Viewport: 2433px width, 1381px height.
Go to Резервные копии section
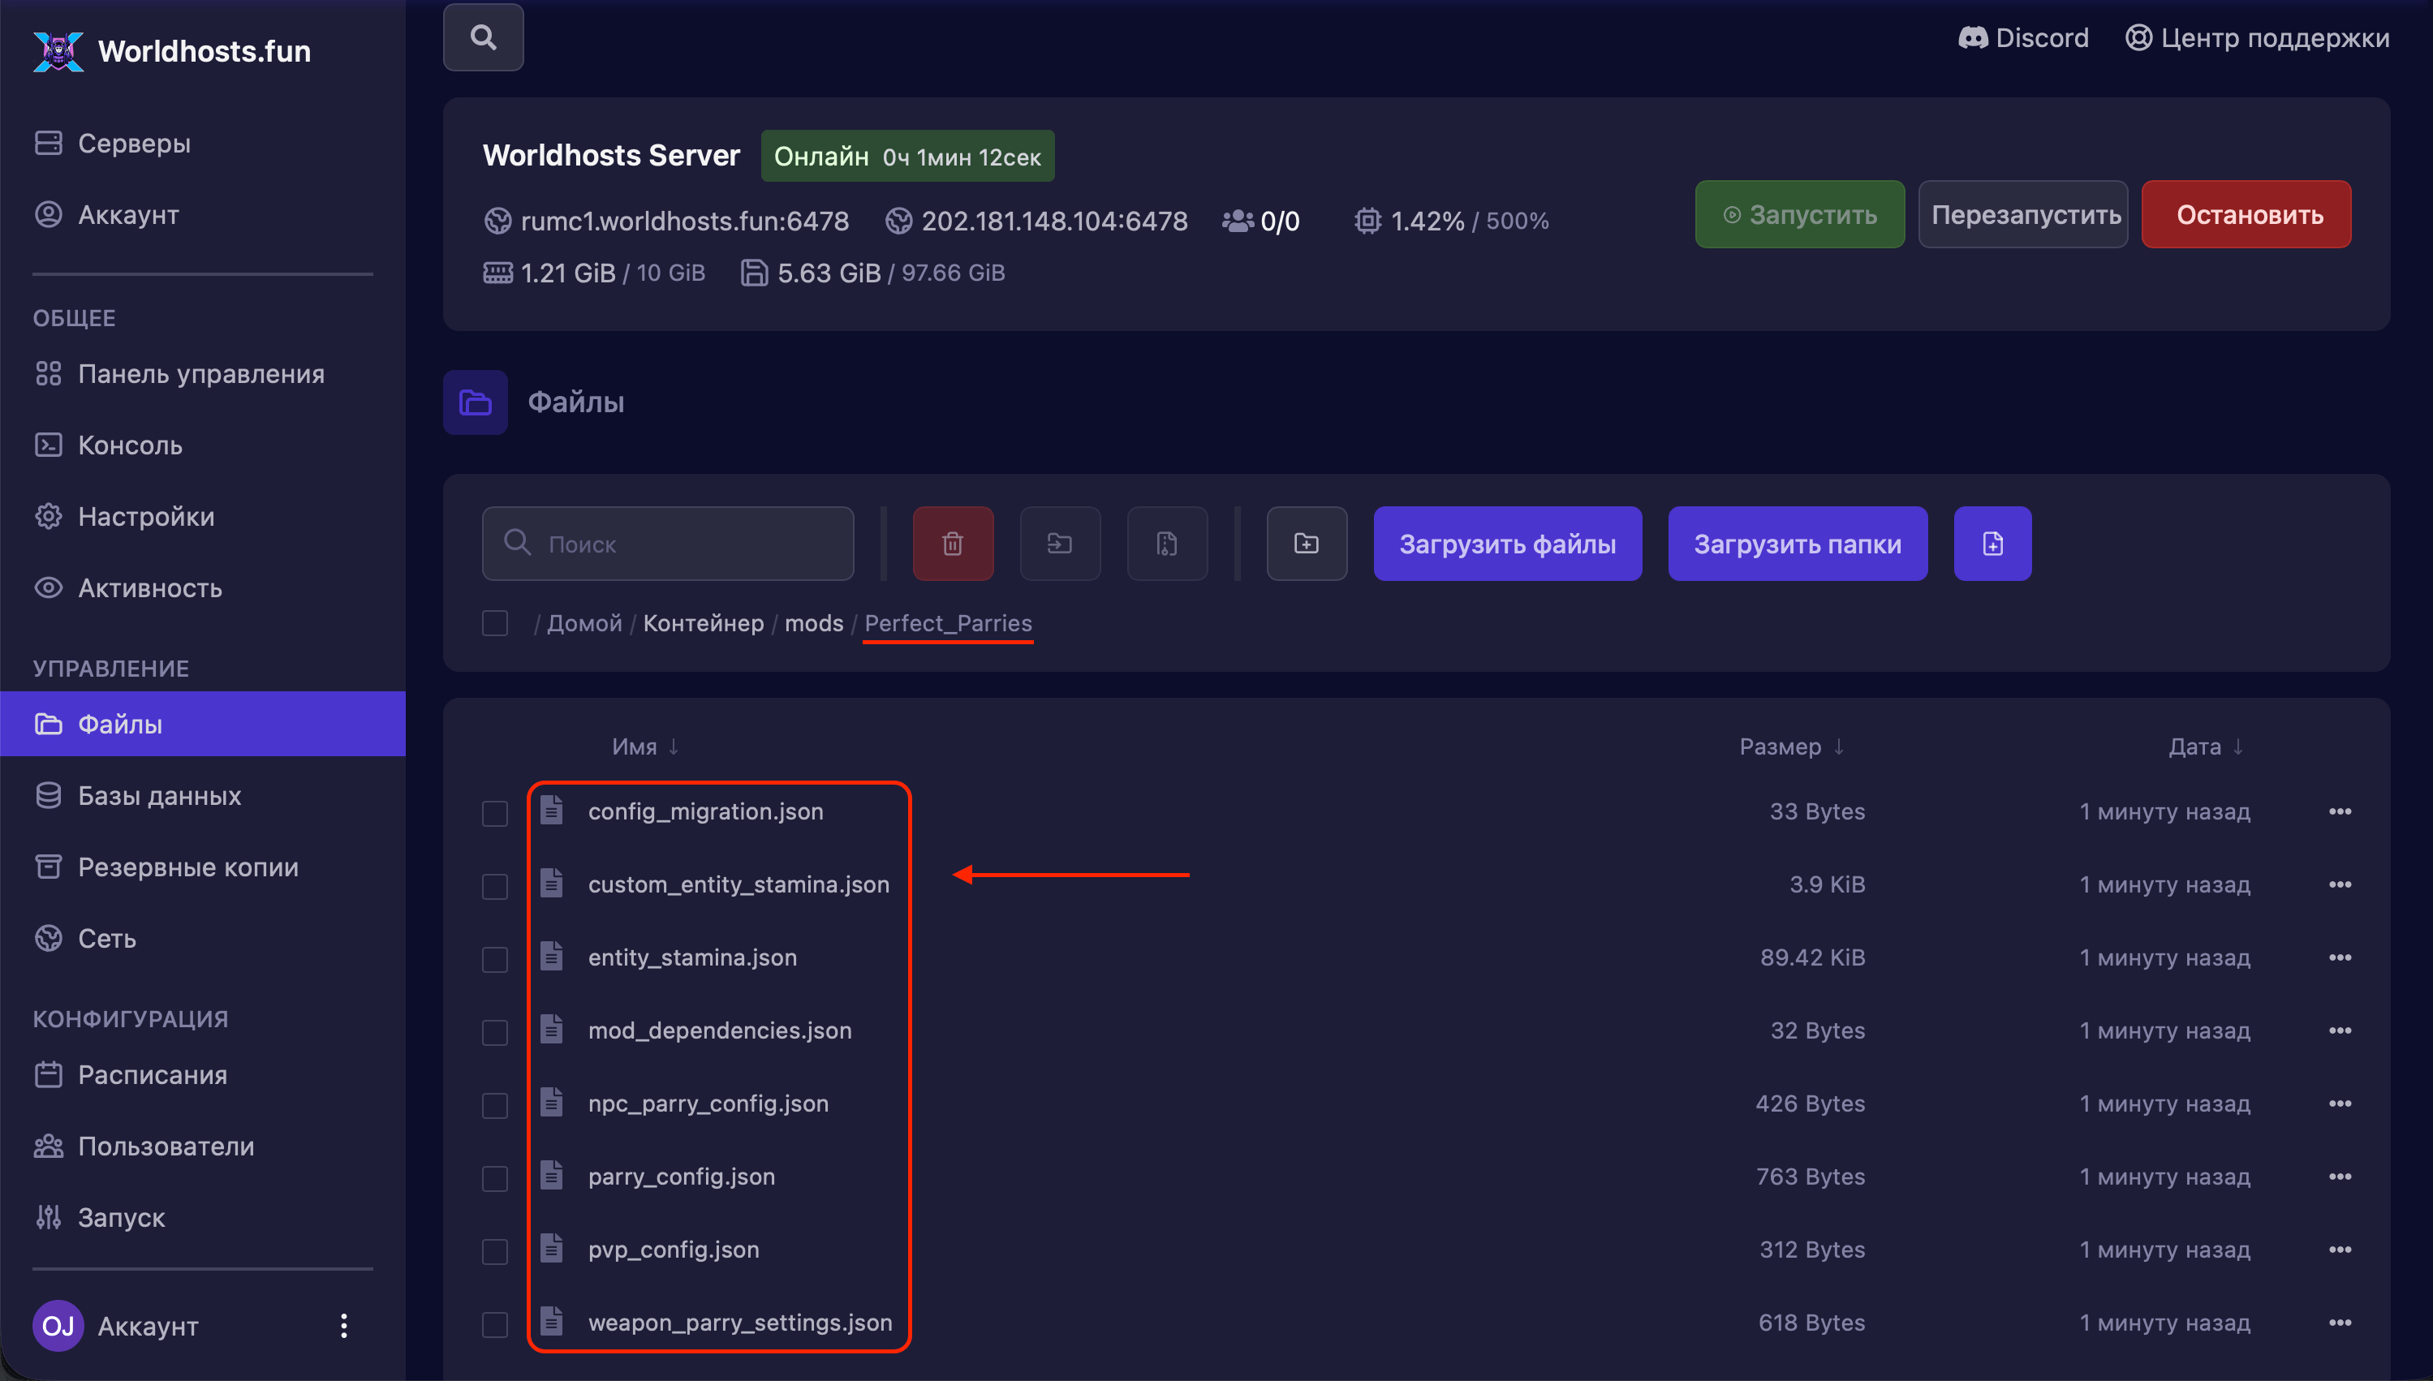[187, 867]
